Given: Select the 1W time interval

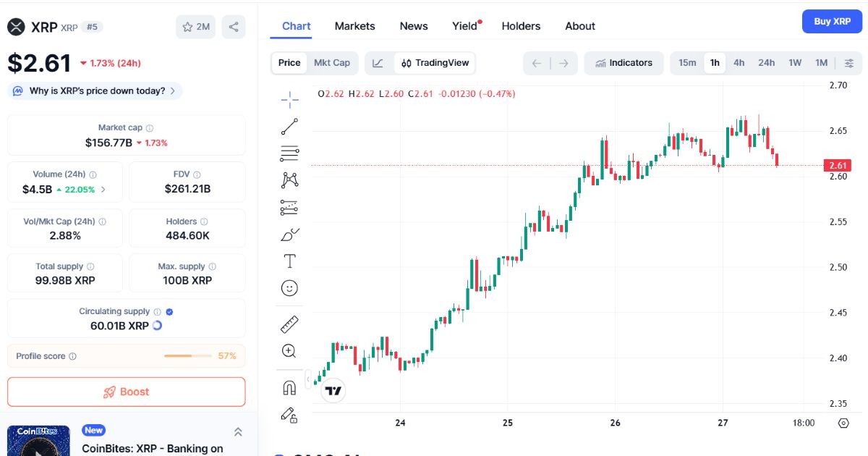Looking at the screenshot, I should 795,63.
